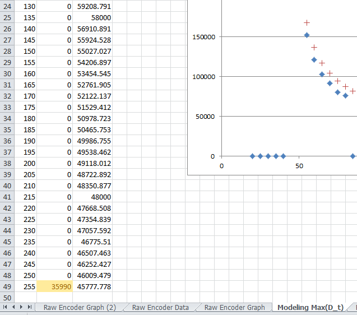357x315 pixels.
Task: Click cell with value 52122.137
Action: click(92, 96)
